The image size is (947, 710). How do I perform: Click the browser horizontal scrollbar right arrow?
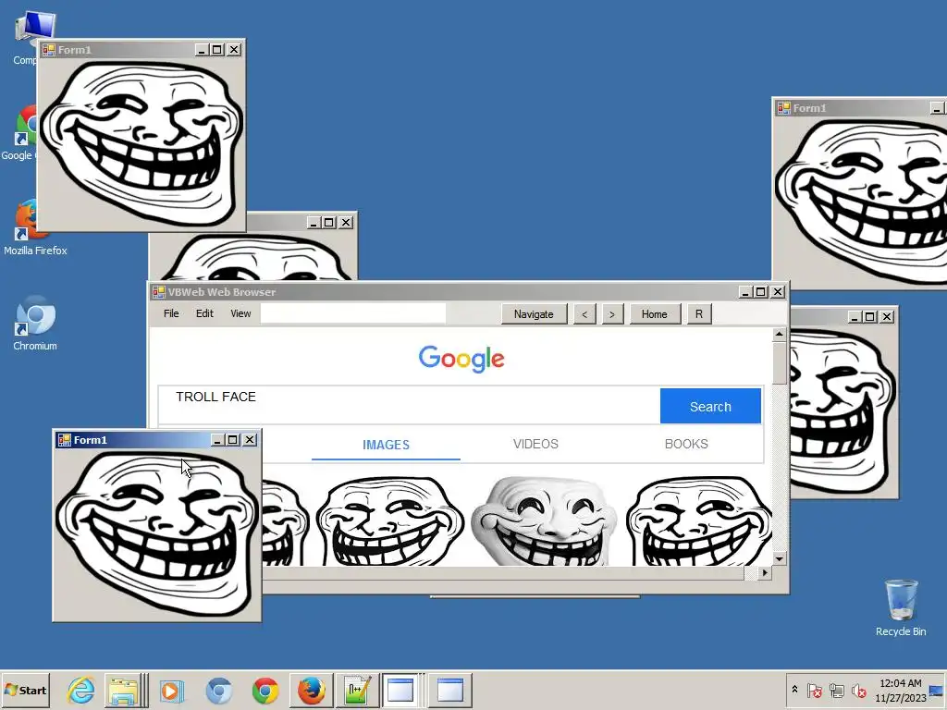[x=765, y=573]
